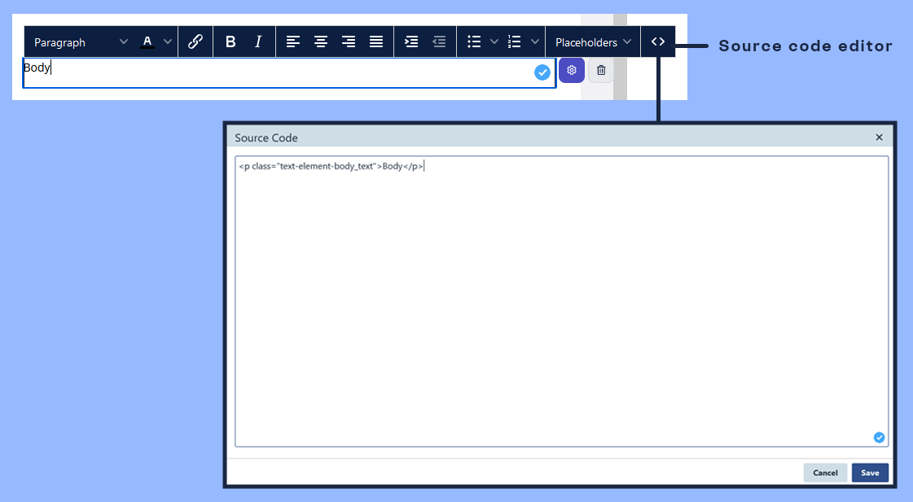913x502 pixels.
Task: Center the paragraph text
Action: pyautogui.click(x=321, y=41)
